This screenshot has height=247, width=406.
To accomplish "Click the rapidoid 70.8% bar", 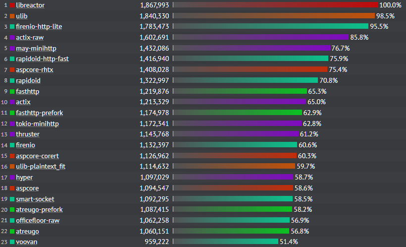I will [246, 80].
